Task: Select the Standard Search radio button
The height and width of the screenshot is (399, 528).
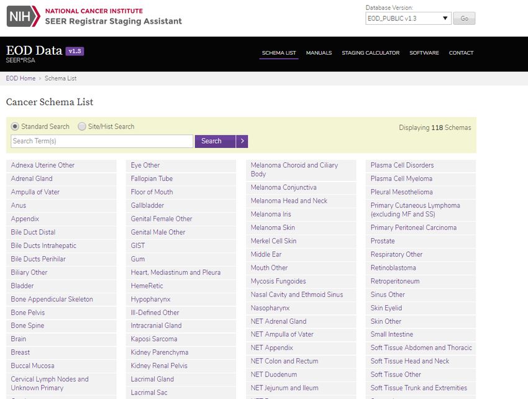Action: click(15, 127)
